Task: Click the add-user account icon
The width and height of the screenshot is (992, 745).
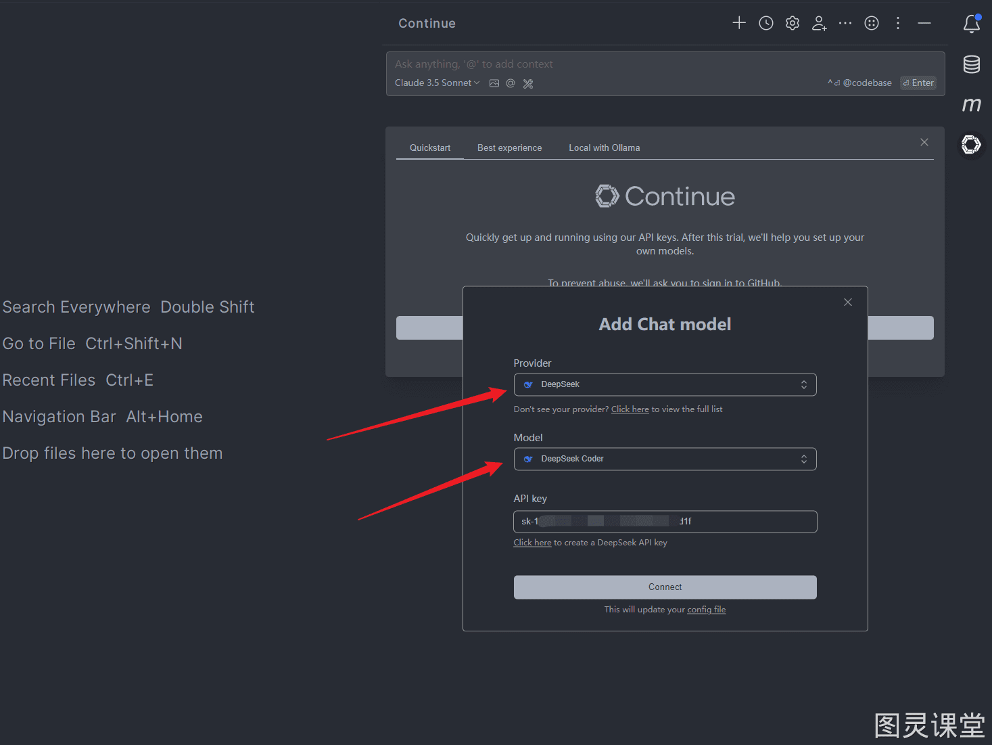Action: 819,23
